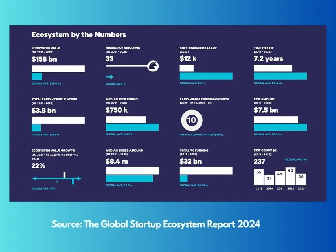336x252 pixels.
Task: Click the 2023 bar labeled 39
Action: coord(301,180)
